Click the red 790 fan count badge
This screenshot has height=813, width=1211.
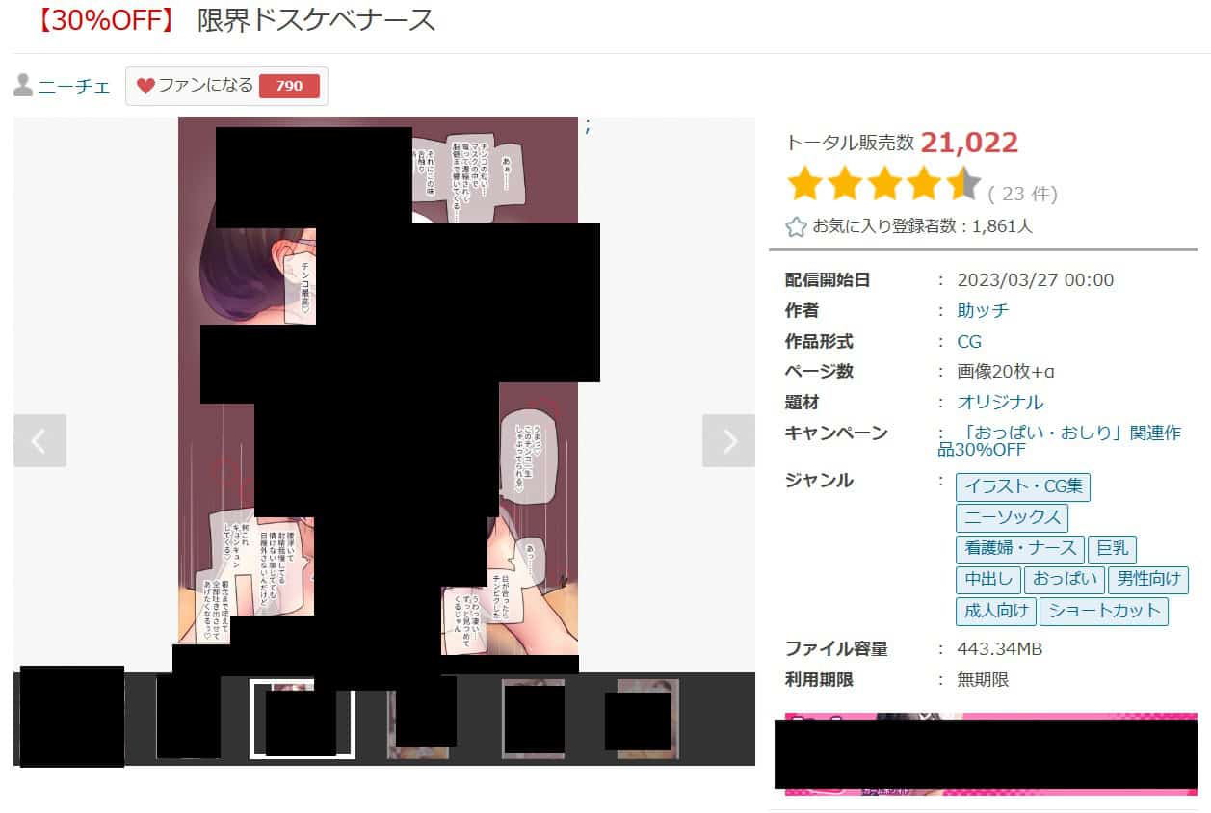pyautogui.click(x=289, y=86)
